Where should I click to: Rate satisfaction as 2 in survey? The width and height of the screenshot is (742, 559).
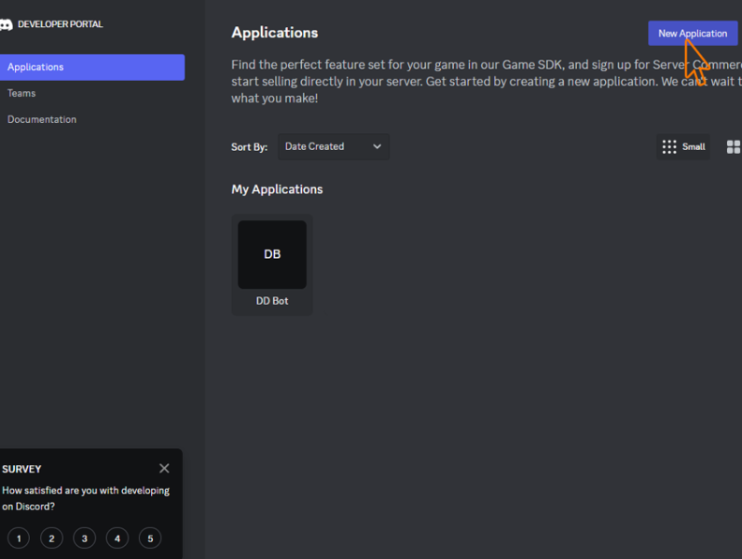tap(52, 539)
